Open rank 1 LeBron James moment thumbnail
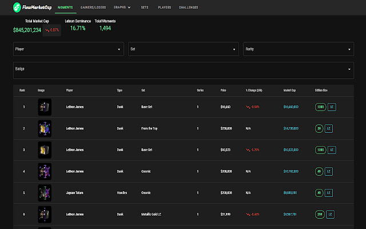This screenshot has width=366, height=229. pyautogui.click(x=45, y=107)
